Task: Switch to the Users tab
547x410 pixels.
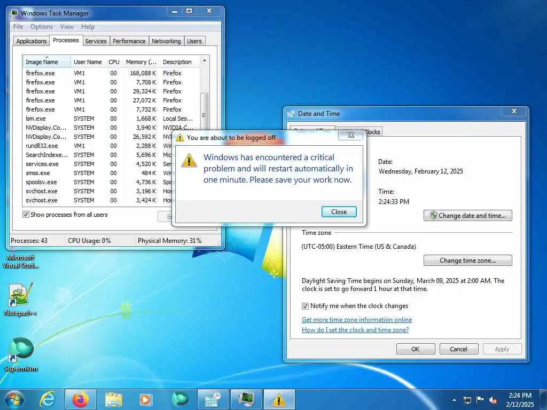Action: [x=194, y=41]
